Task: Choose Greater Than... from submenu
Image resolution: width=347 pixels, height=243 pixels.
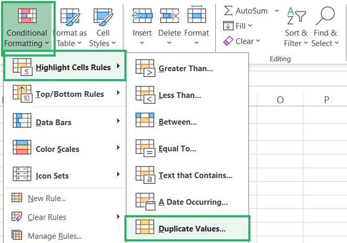Action: (x=187, y=69)
